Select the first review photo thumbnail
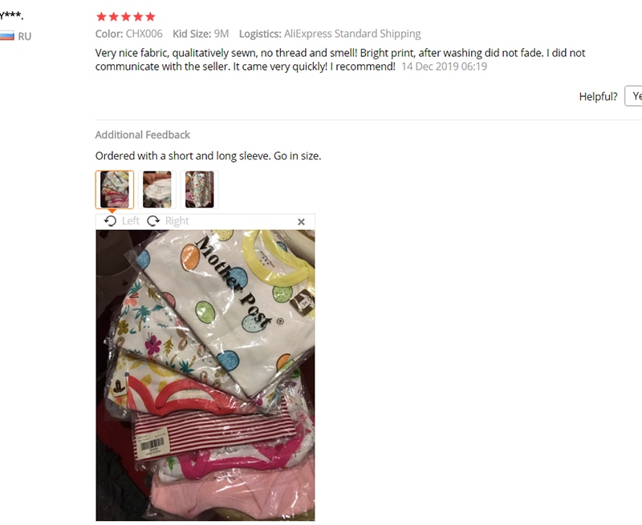 [x=115, y=190]
